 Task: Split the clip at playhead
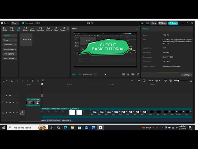point(23,81)
